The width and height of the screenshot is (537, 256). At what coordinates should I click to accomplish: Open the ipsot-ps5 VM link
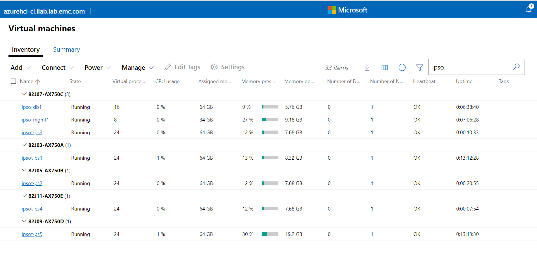point(32,234)
